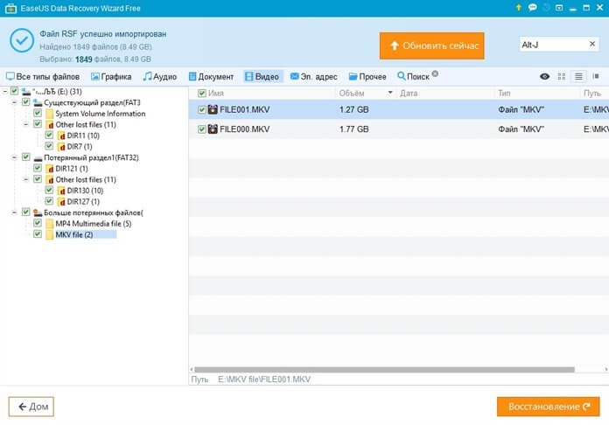Image resolution: width=609 pixels, height=425 pixels.
Task: Open the Поиск search tab
Action: point(413,76)
